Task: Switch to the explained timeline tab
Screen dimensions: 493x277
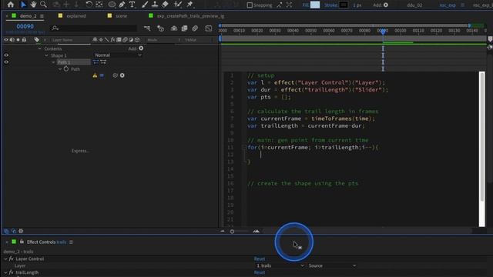Action: [76, 15]
